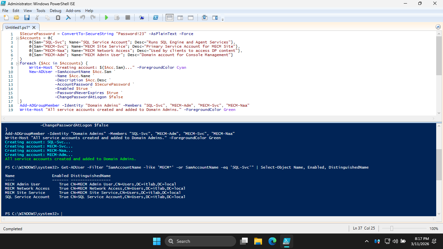Toggle Show Script Pane Right layout
This screenshot has height=249, width=443.
[180, 18]
